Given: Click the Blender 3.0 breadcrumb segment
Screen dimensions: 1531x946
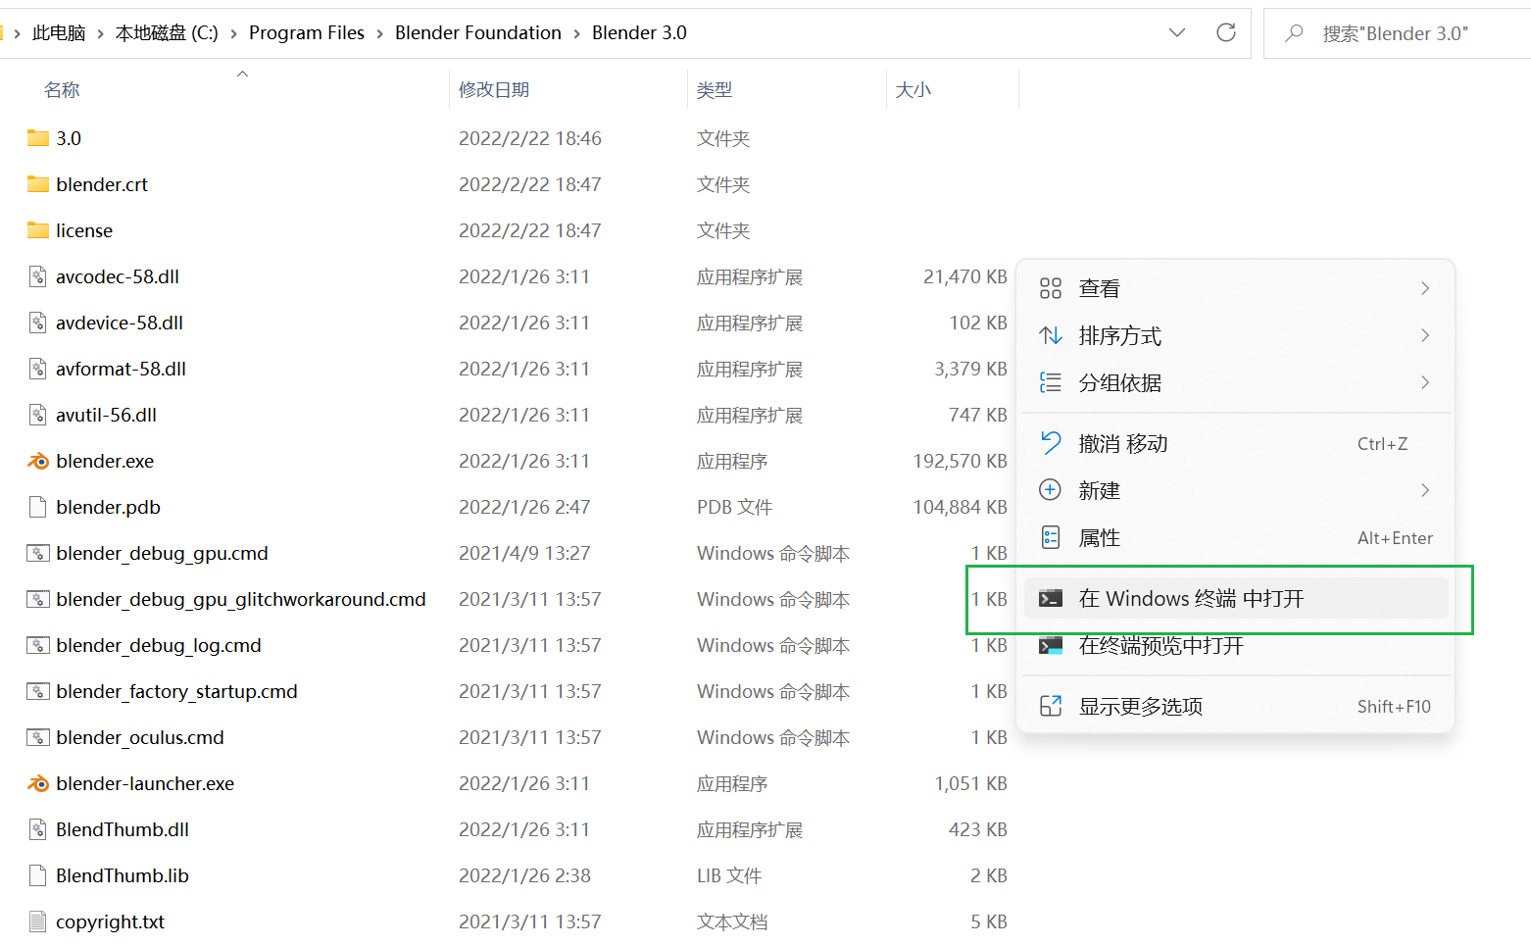Looking at the screenshot, I should pos(639,33).
